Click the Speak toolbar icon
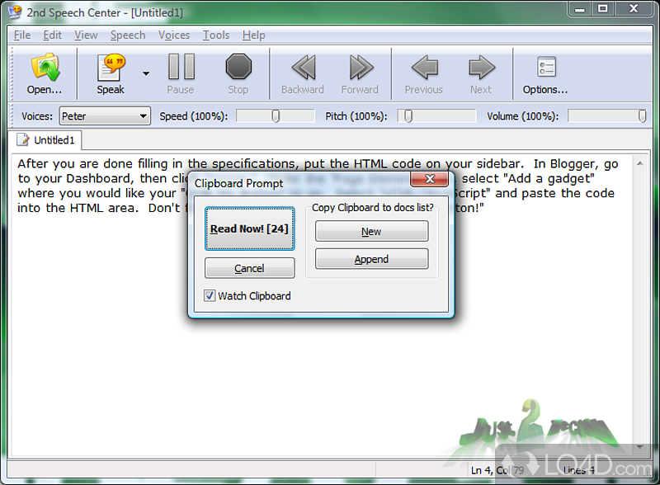The image size is (660, 485). point(111,68)
